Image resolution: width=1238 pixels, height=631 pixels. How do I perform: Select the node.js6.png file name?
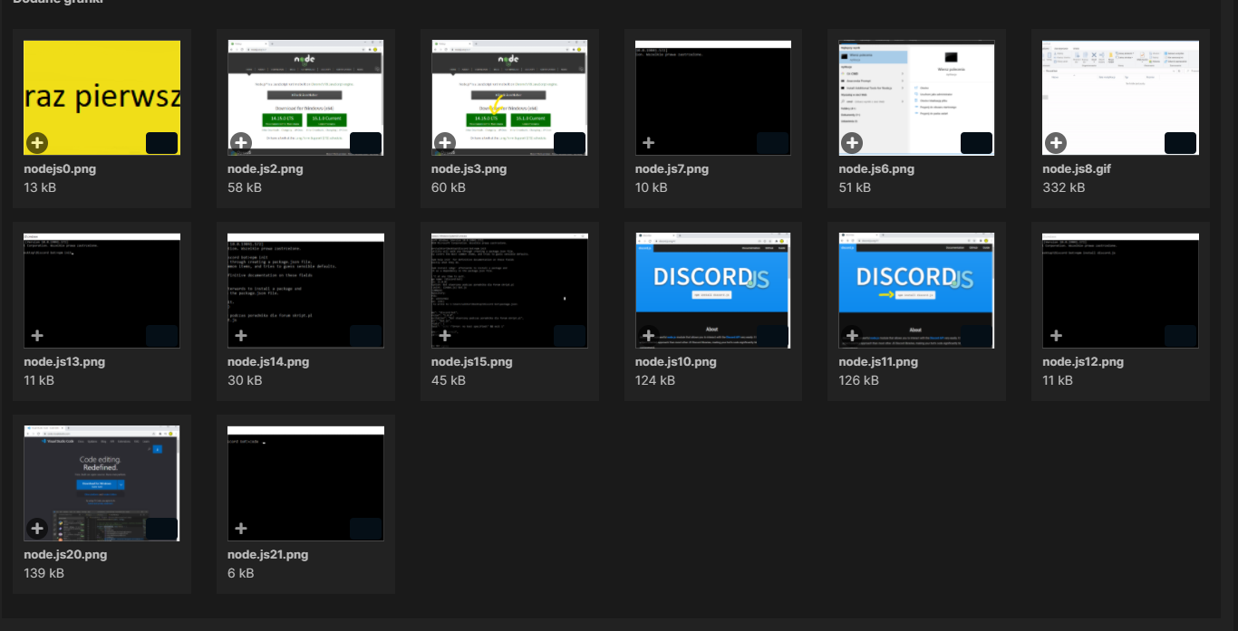[x=876, y=169]
